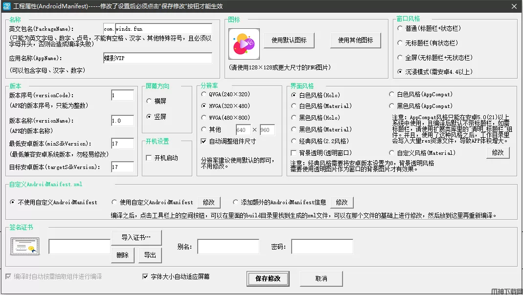This screenshot has width=523, height=295.
Task: Click 修改 beside 使用自定义AndroidManifest
Action: tap(209, 202)
